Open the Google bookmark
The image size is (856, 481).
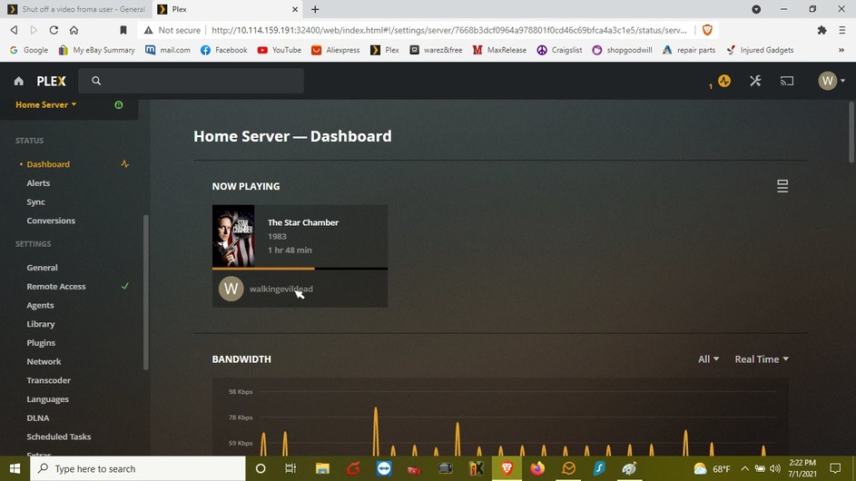[x=29, y=50]
